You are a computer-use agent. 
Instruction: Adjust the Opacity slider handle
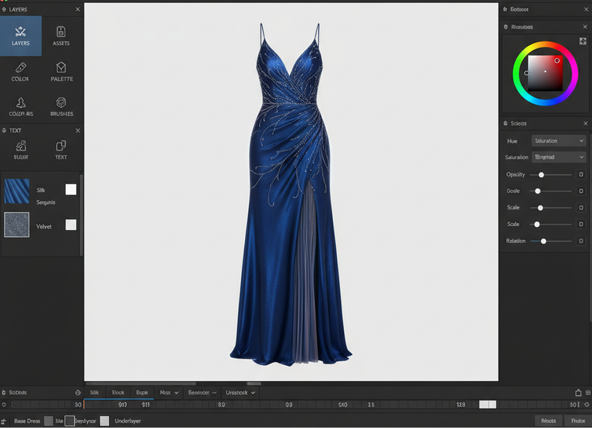(x=541, y=175)
